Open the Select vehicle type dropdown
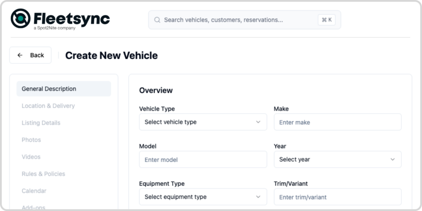Screen dimensions: 422x211 pos(203,122)
